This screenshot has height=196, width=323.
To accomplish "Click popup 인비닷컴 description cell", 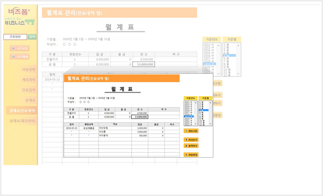I will pyautogui.click(x=115, y=128).
